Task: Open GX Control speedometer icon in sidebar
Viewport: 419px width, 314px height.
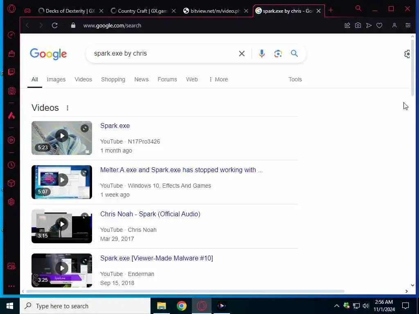Action: [x=11, y=35]
